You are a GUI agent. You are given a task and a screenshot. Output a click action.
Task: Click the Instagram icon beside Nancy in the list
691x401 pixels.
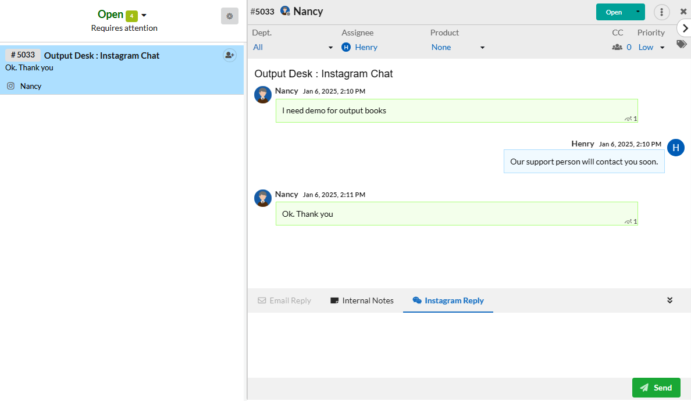(11, 86)
